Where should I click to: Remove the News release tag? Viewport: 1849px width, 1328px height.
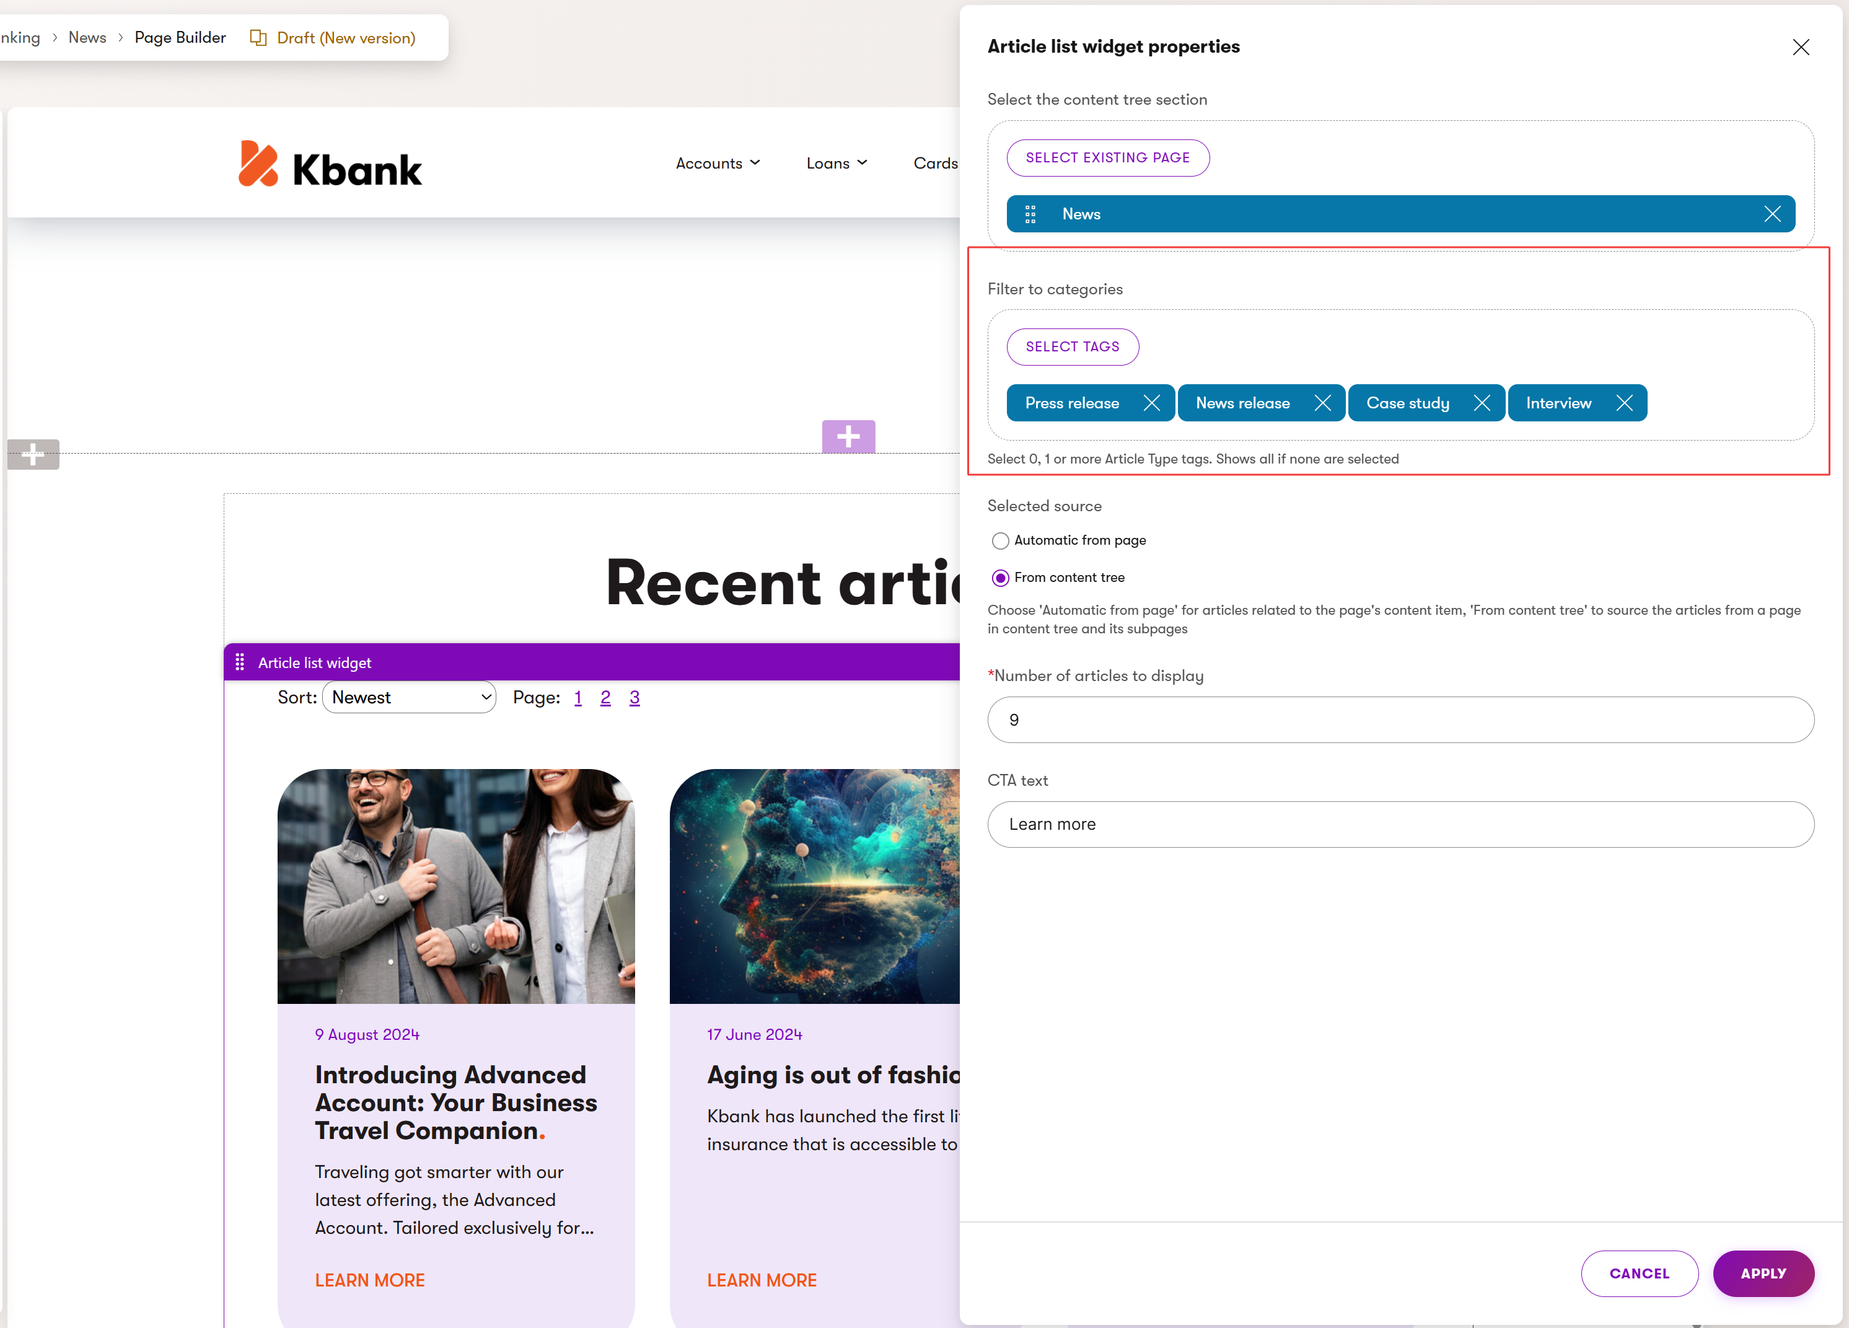point(1322,403)
